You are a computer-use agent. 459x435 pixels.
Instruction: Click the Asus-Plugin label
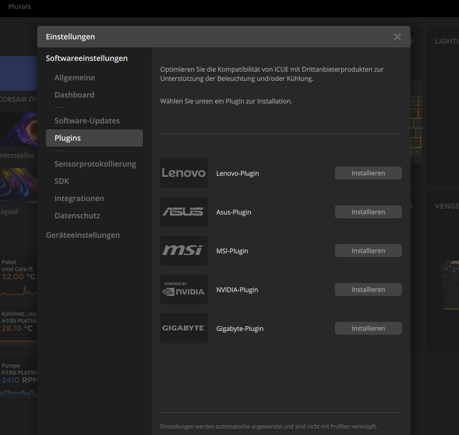click(234, 212)
